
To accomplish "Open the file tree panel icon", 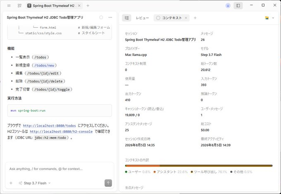I will pos(127,18).
